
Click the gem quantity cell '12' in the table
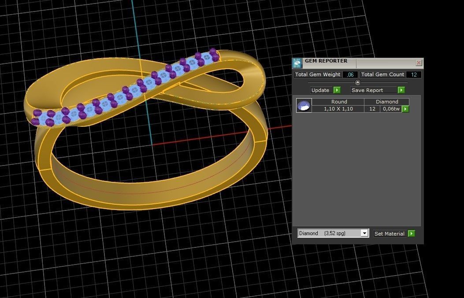coord(372,109)
